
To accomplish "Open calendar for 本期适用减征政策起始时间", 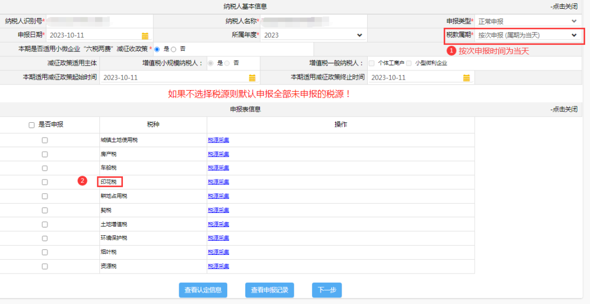I will click(252, 78).
